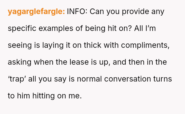The image size is (185, 114).
Task: Click the quoted word 'trap'
Action: [17, 79]
